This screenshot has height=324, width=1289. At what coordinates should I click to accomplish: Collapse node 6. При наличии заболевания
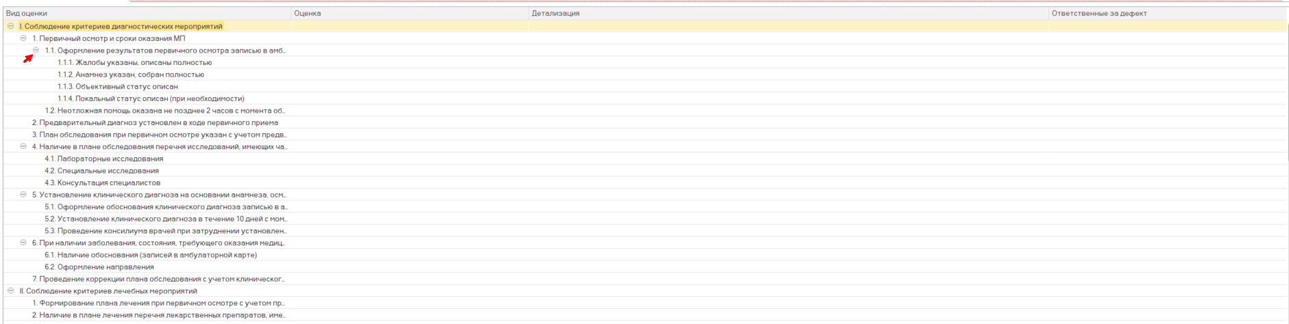tap(23, 243)
